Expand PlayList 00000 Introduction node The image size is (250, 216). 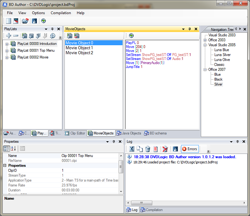7,44
